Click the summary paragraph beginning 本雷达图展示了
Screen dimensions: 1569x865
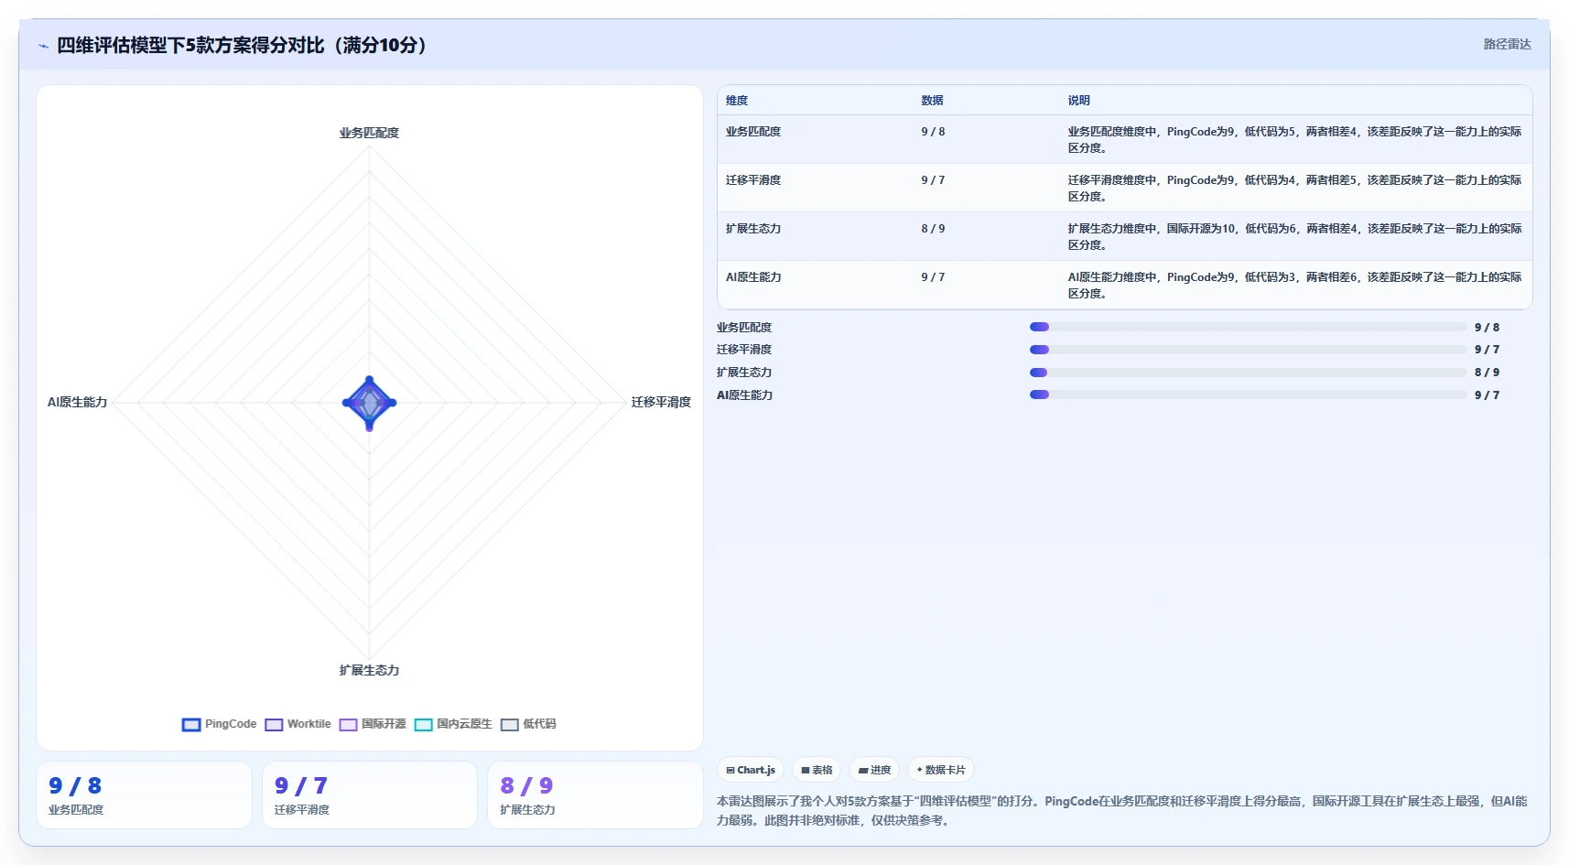tap(1122, 811)
